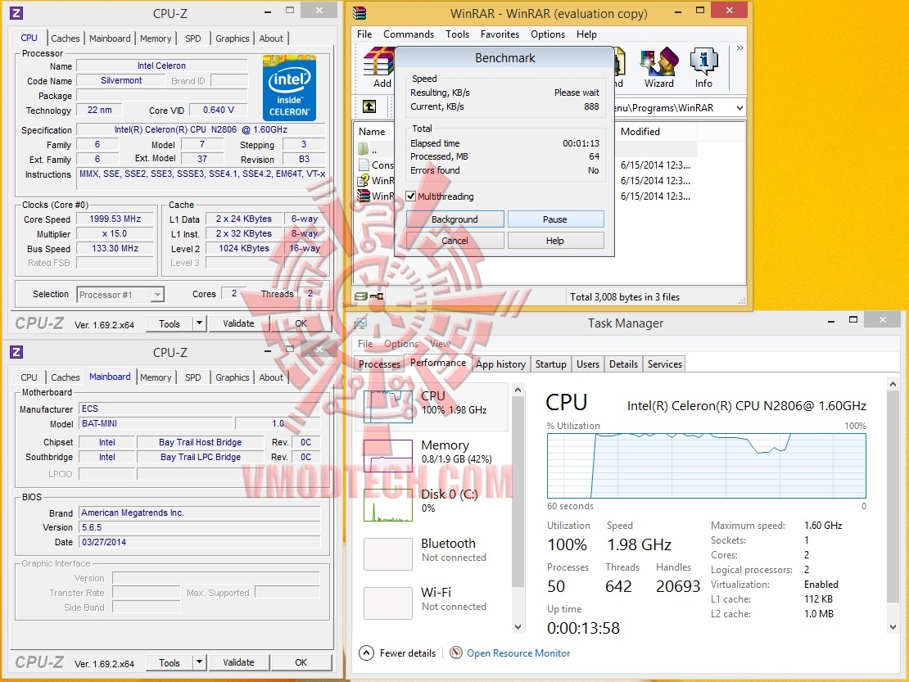Click the Resource Monitor icon

click(x=456, y=653)
